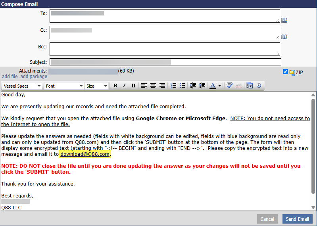Open address book next to To field
The width and height of the screenshot is (317, 226).
tap(284, 20)
